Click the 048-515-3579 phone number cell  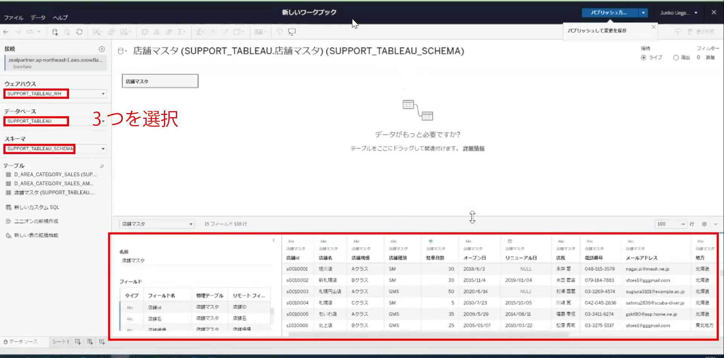click(x=600, y=269)
